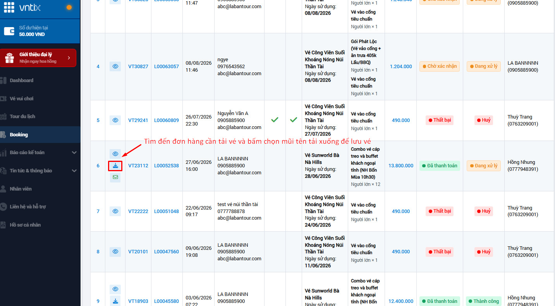This screenshot has height=306, width=555.
Task: Open booking code link L00051048
Action: point(167,211)
